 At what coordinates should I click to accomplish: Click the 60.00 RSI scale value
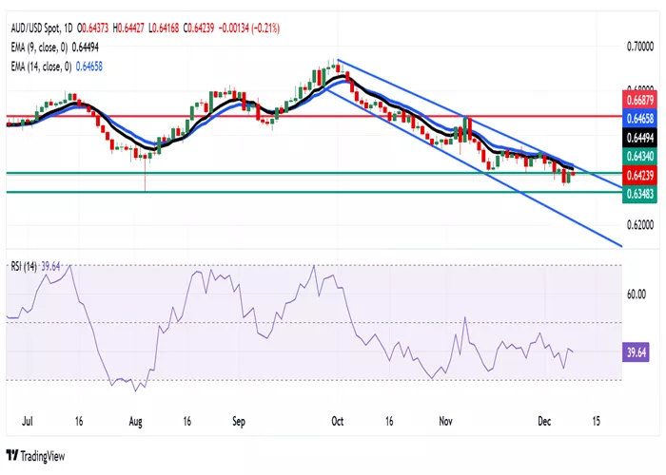pyautogui.click(x=637, y=294)
